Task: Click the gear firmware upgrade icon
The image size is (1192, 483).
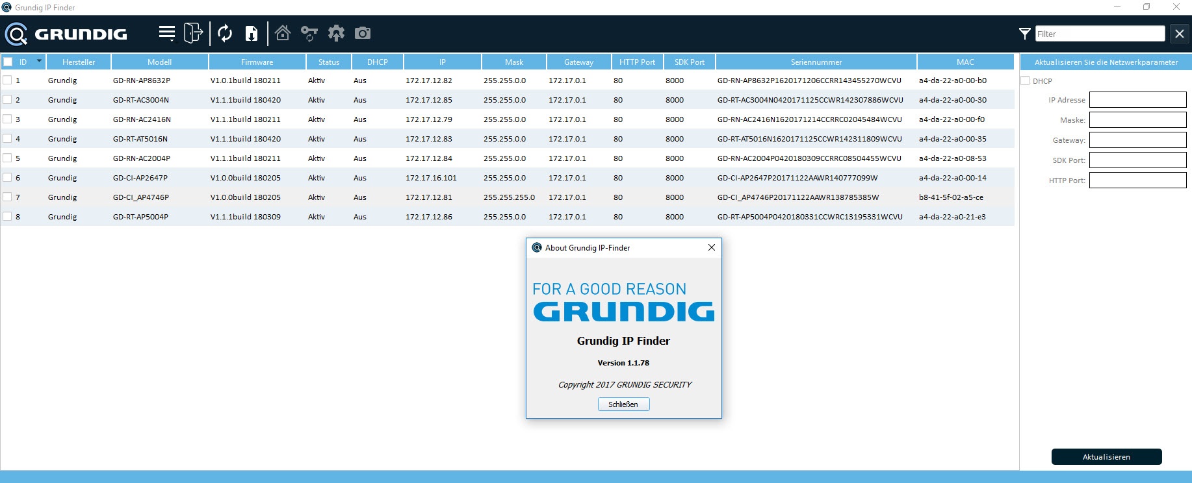Action: click(336, 33)
